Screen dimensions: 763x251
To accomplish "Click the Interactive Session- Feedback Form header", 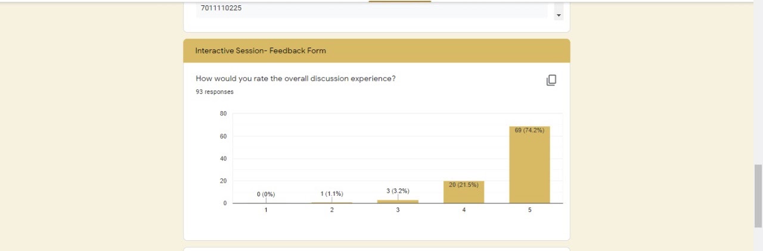I will pos(260,51).
